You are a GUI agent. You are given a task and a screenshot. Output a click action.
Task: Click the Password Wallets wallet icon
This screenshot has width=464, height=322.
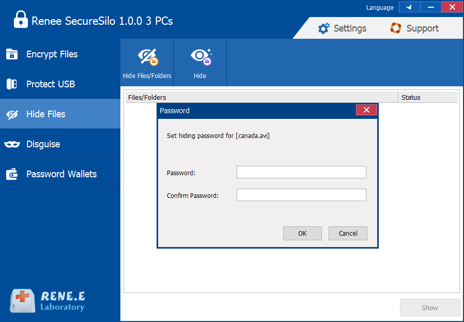[12, 174]
